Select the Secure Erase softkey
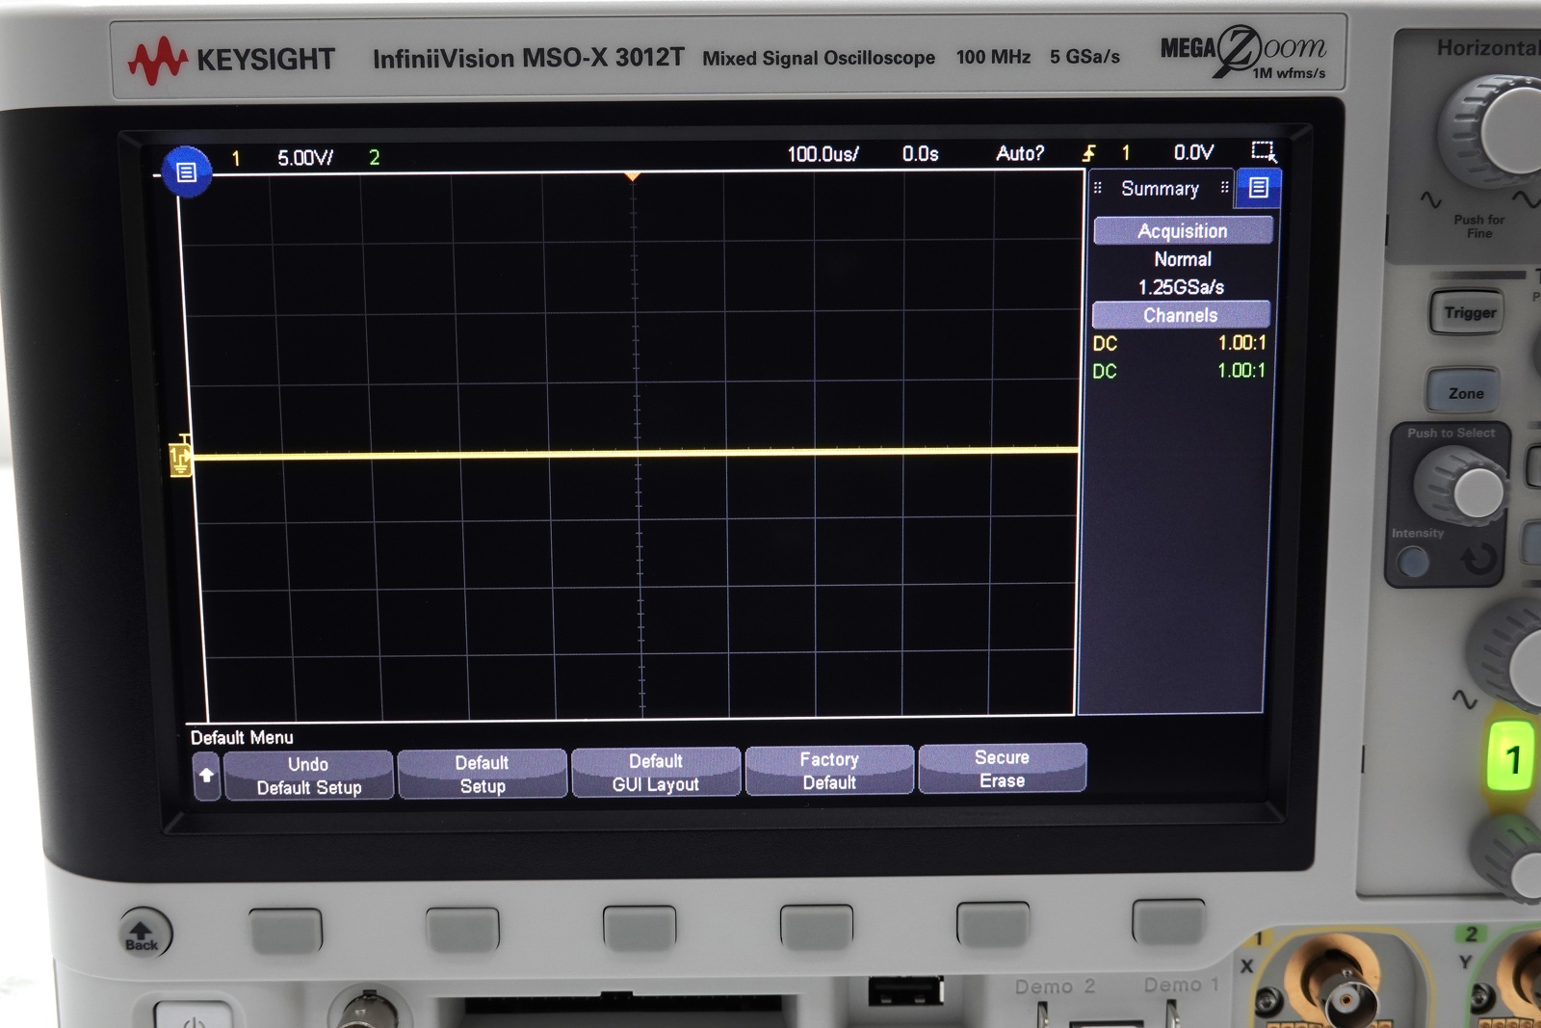Screen dimensions: 1541x1028 coord(1002,768)
